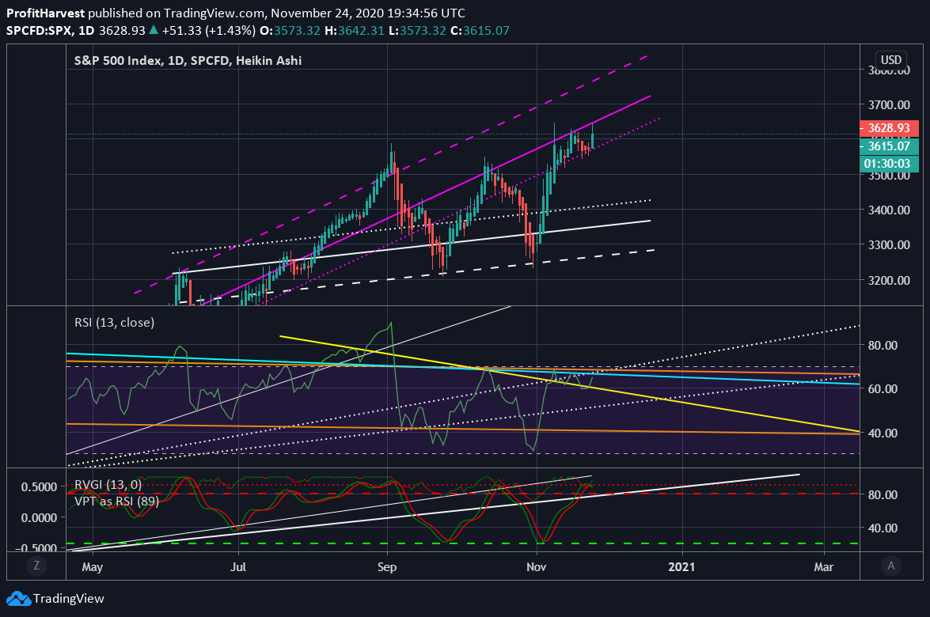Click the Sep time axis label
This screenshot has width=930, height=617.
(x=387, y=567)
